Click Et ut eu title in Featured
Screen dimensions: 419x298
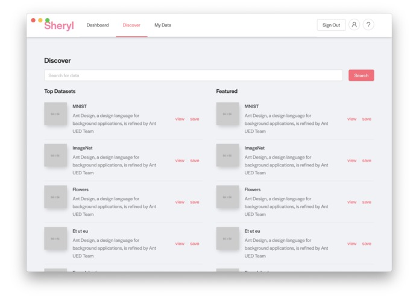tap(252, 231)
